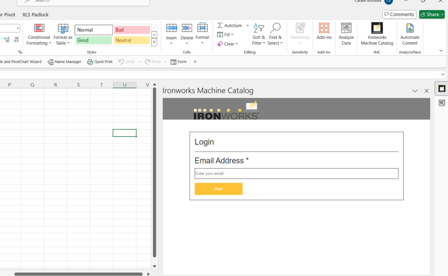Open task pane options chevron
Viewport: 448px width, 276px height.
point(415,91)
